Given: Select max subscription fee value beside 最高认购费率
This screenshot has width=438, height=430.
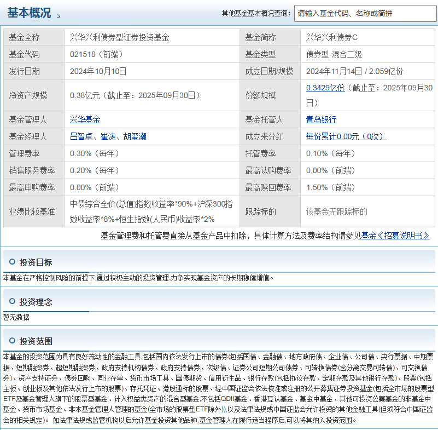Looking at the screenshot, I should tap(331, 170).
